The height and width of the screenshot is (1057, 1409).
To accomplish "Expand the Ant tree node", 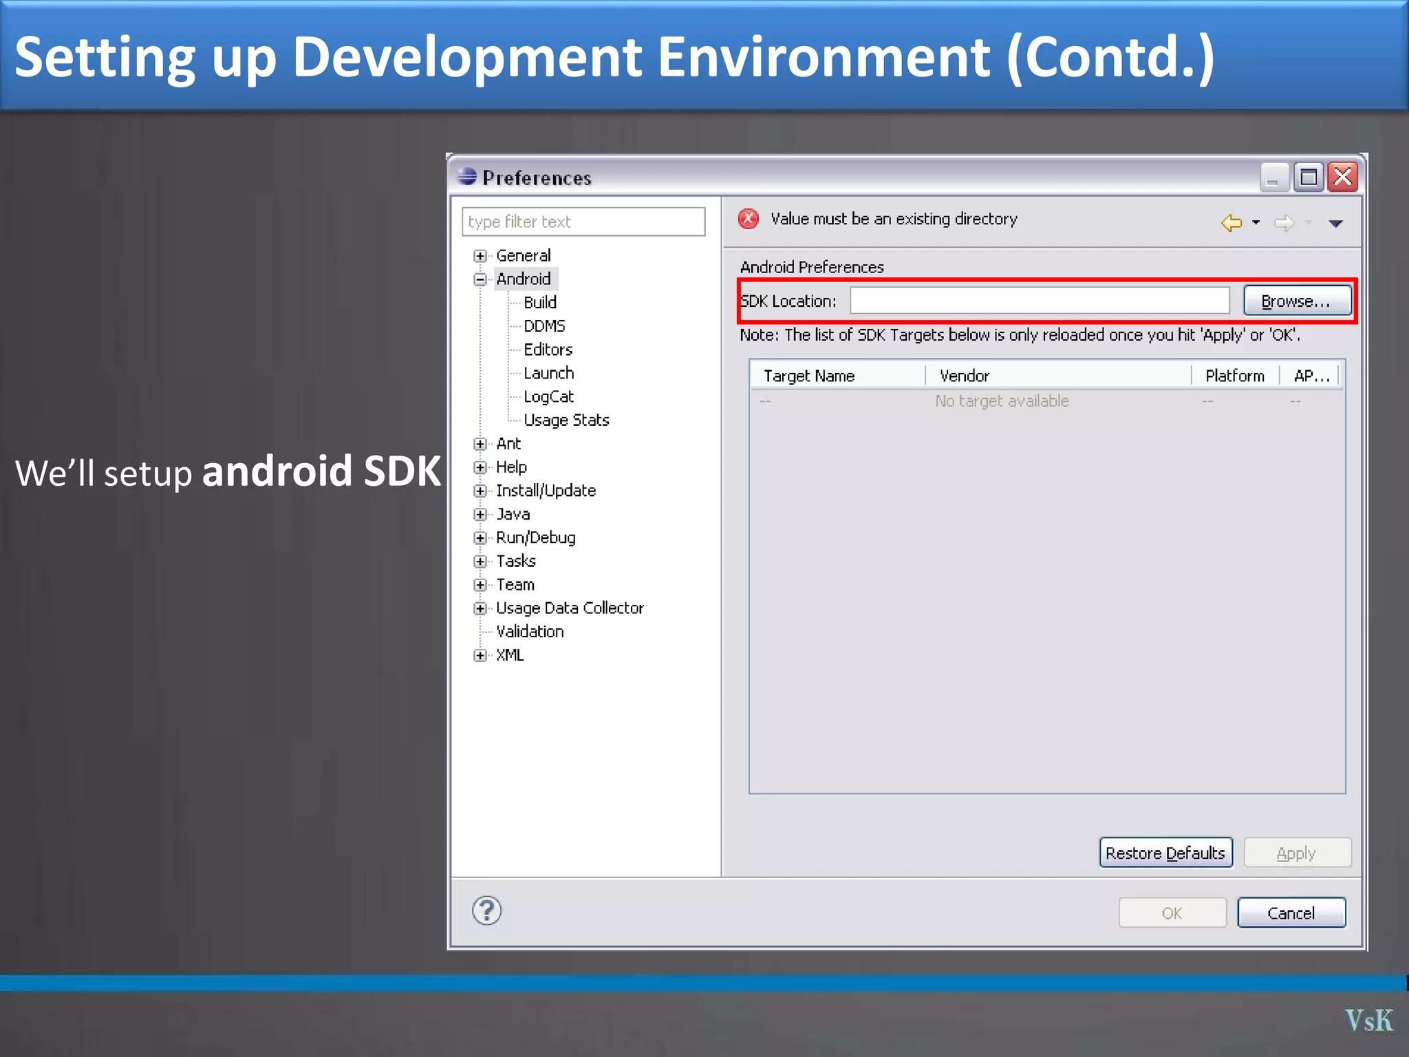I will (480, 444).
